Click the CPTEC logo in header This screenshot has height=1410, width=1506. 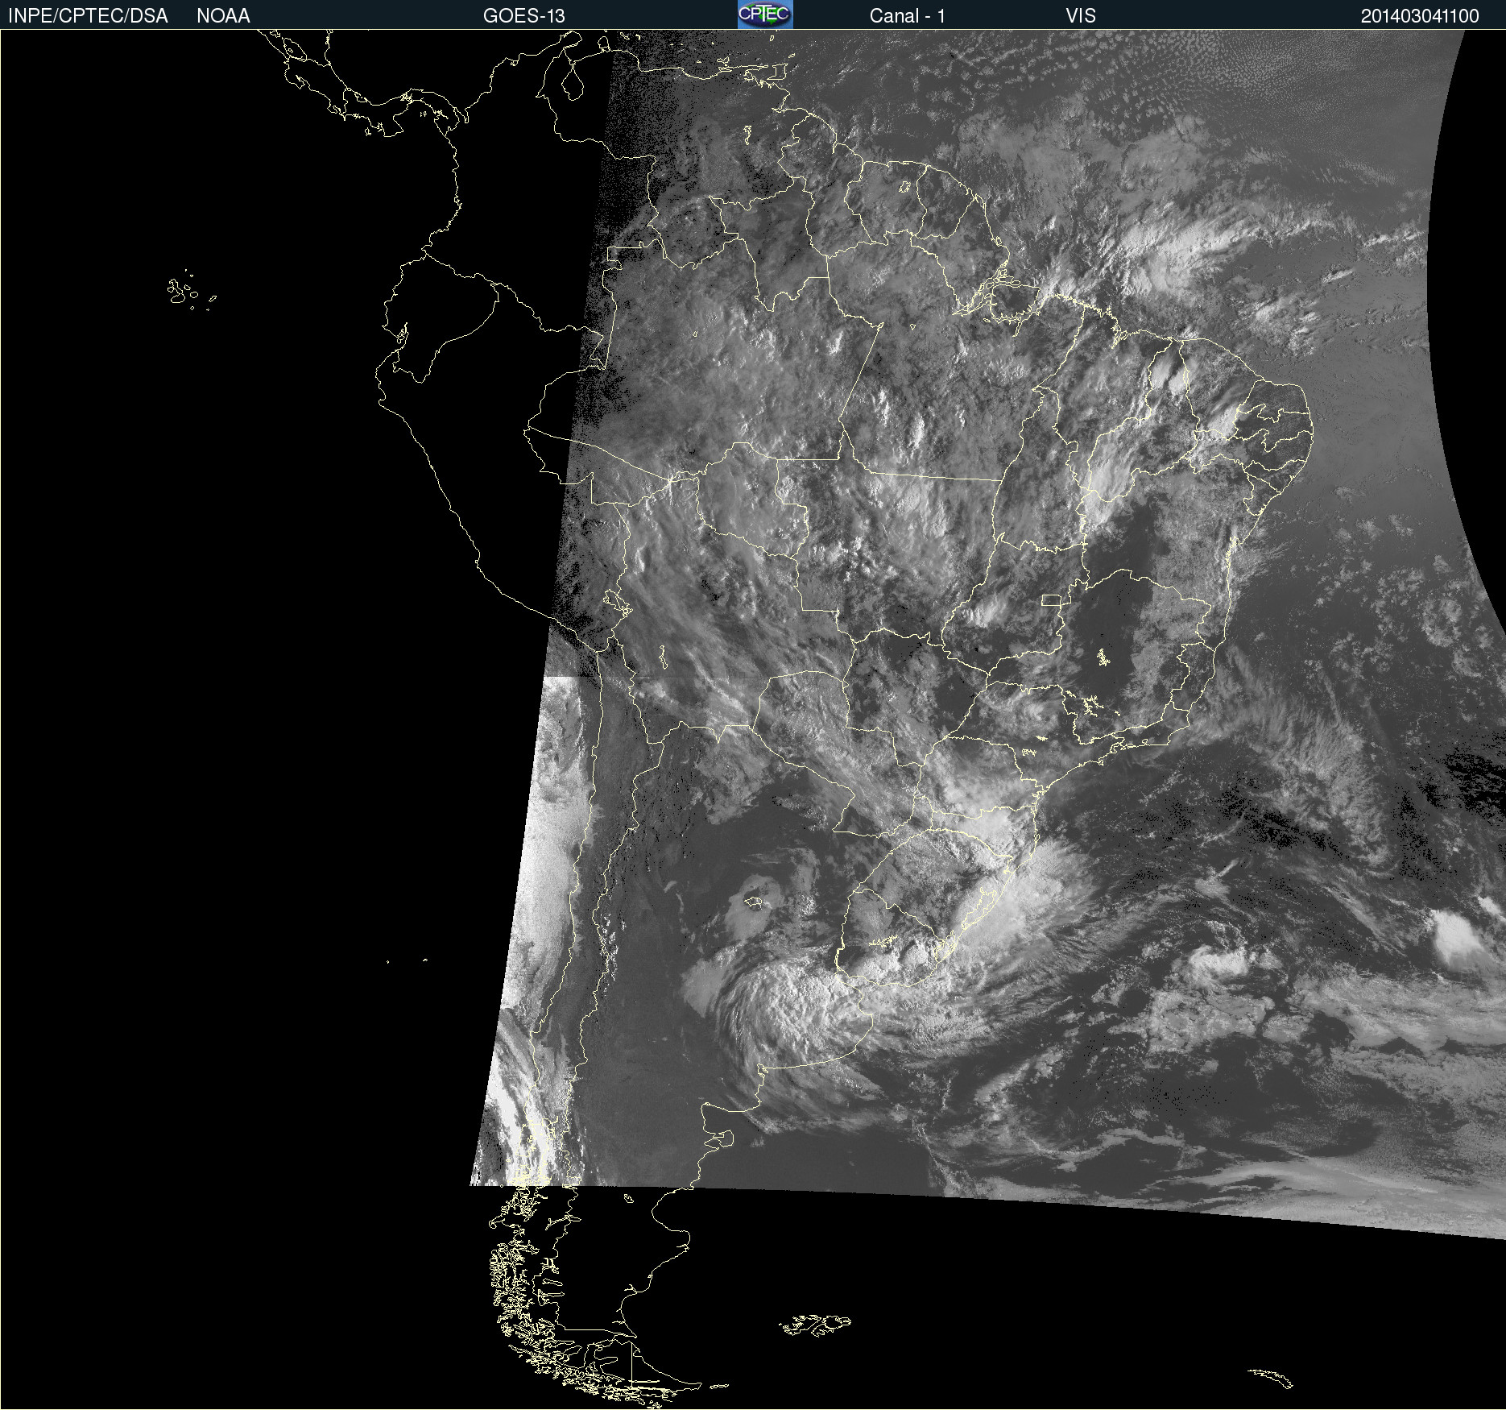point(765,15)
